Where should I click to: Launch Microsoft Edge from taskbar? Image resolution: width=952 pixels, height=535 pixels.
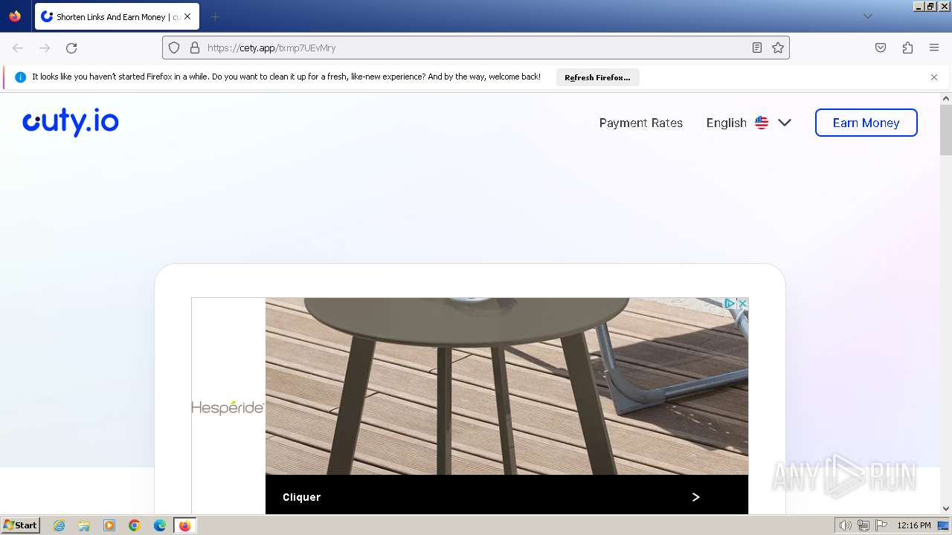[x=160, y=525]
